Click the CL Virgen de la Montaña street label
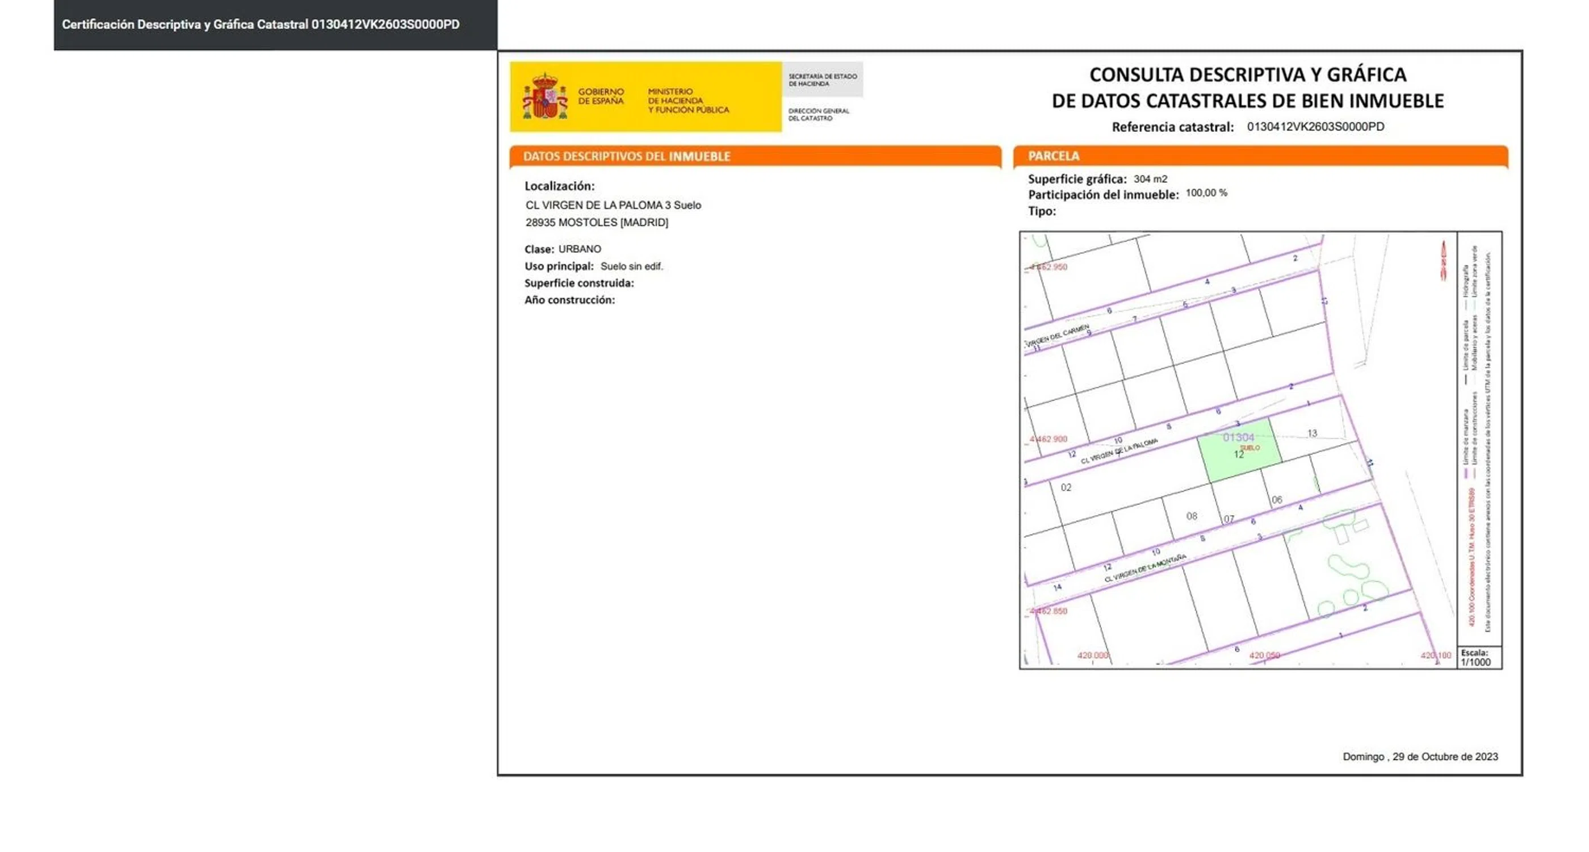Image resolution: width=1589 pixels, height=852 pixels. tap(1145, 569)
